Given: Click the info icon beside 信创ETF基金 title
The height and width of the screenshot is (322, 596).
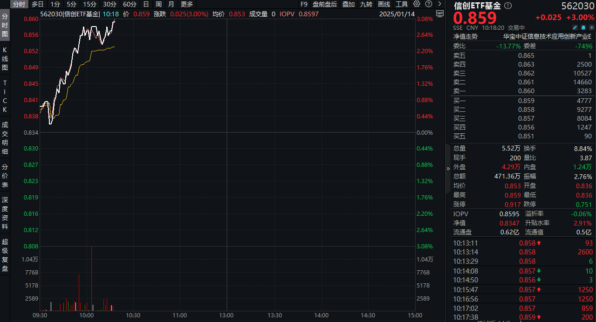Looking at the screenshot, I should coord(507,6).
